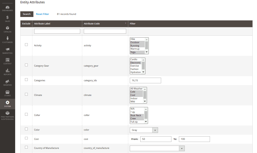Select Electronic in Category Gear list
Screen dimensions: 257x153
click(135, 63)
